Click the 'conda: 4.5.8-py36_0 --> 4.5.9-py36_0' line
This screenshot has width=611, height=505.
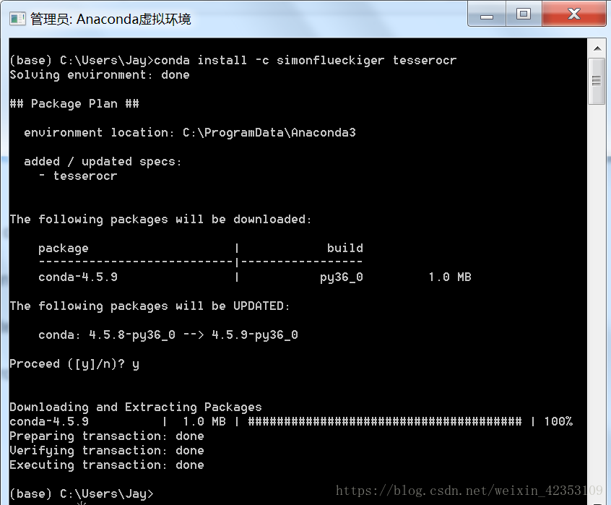point(168,334)
